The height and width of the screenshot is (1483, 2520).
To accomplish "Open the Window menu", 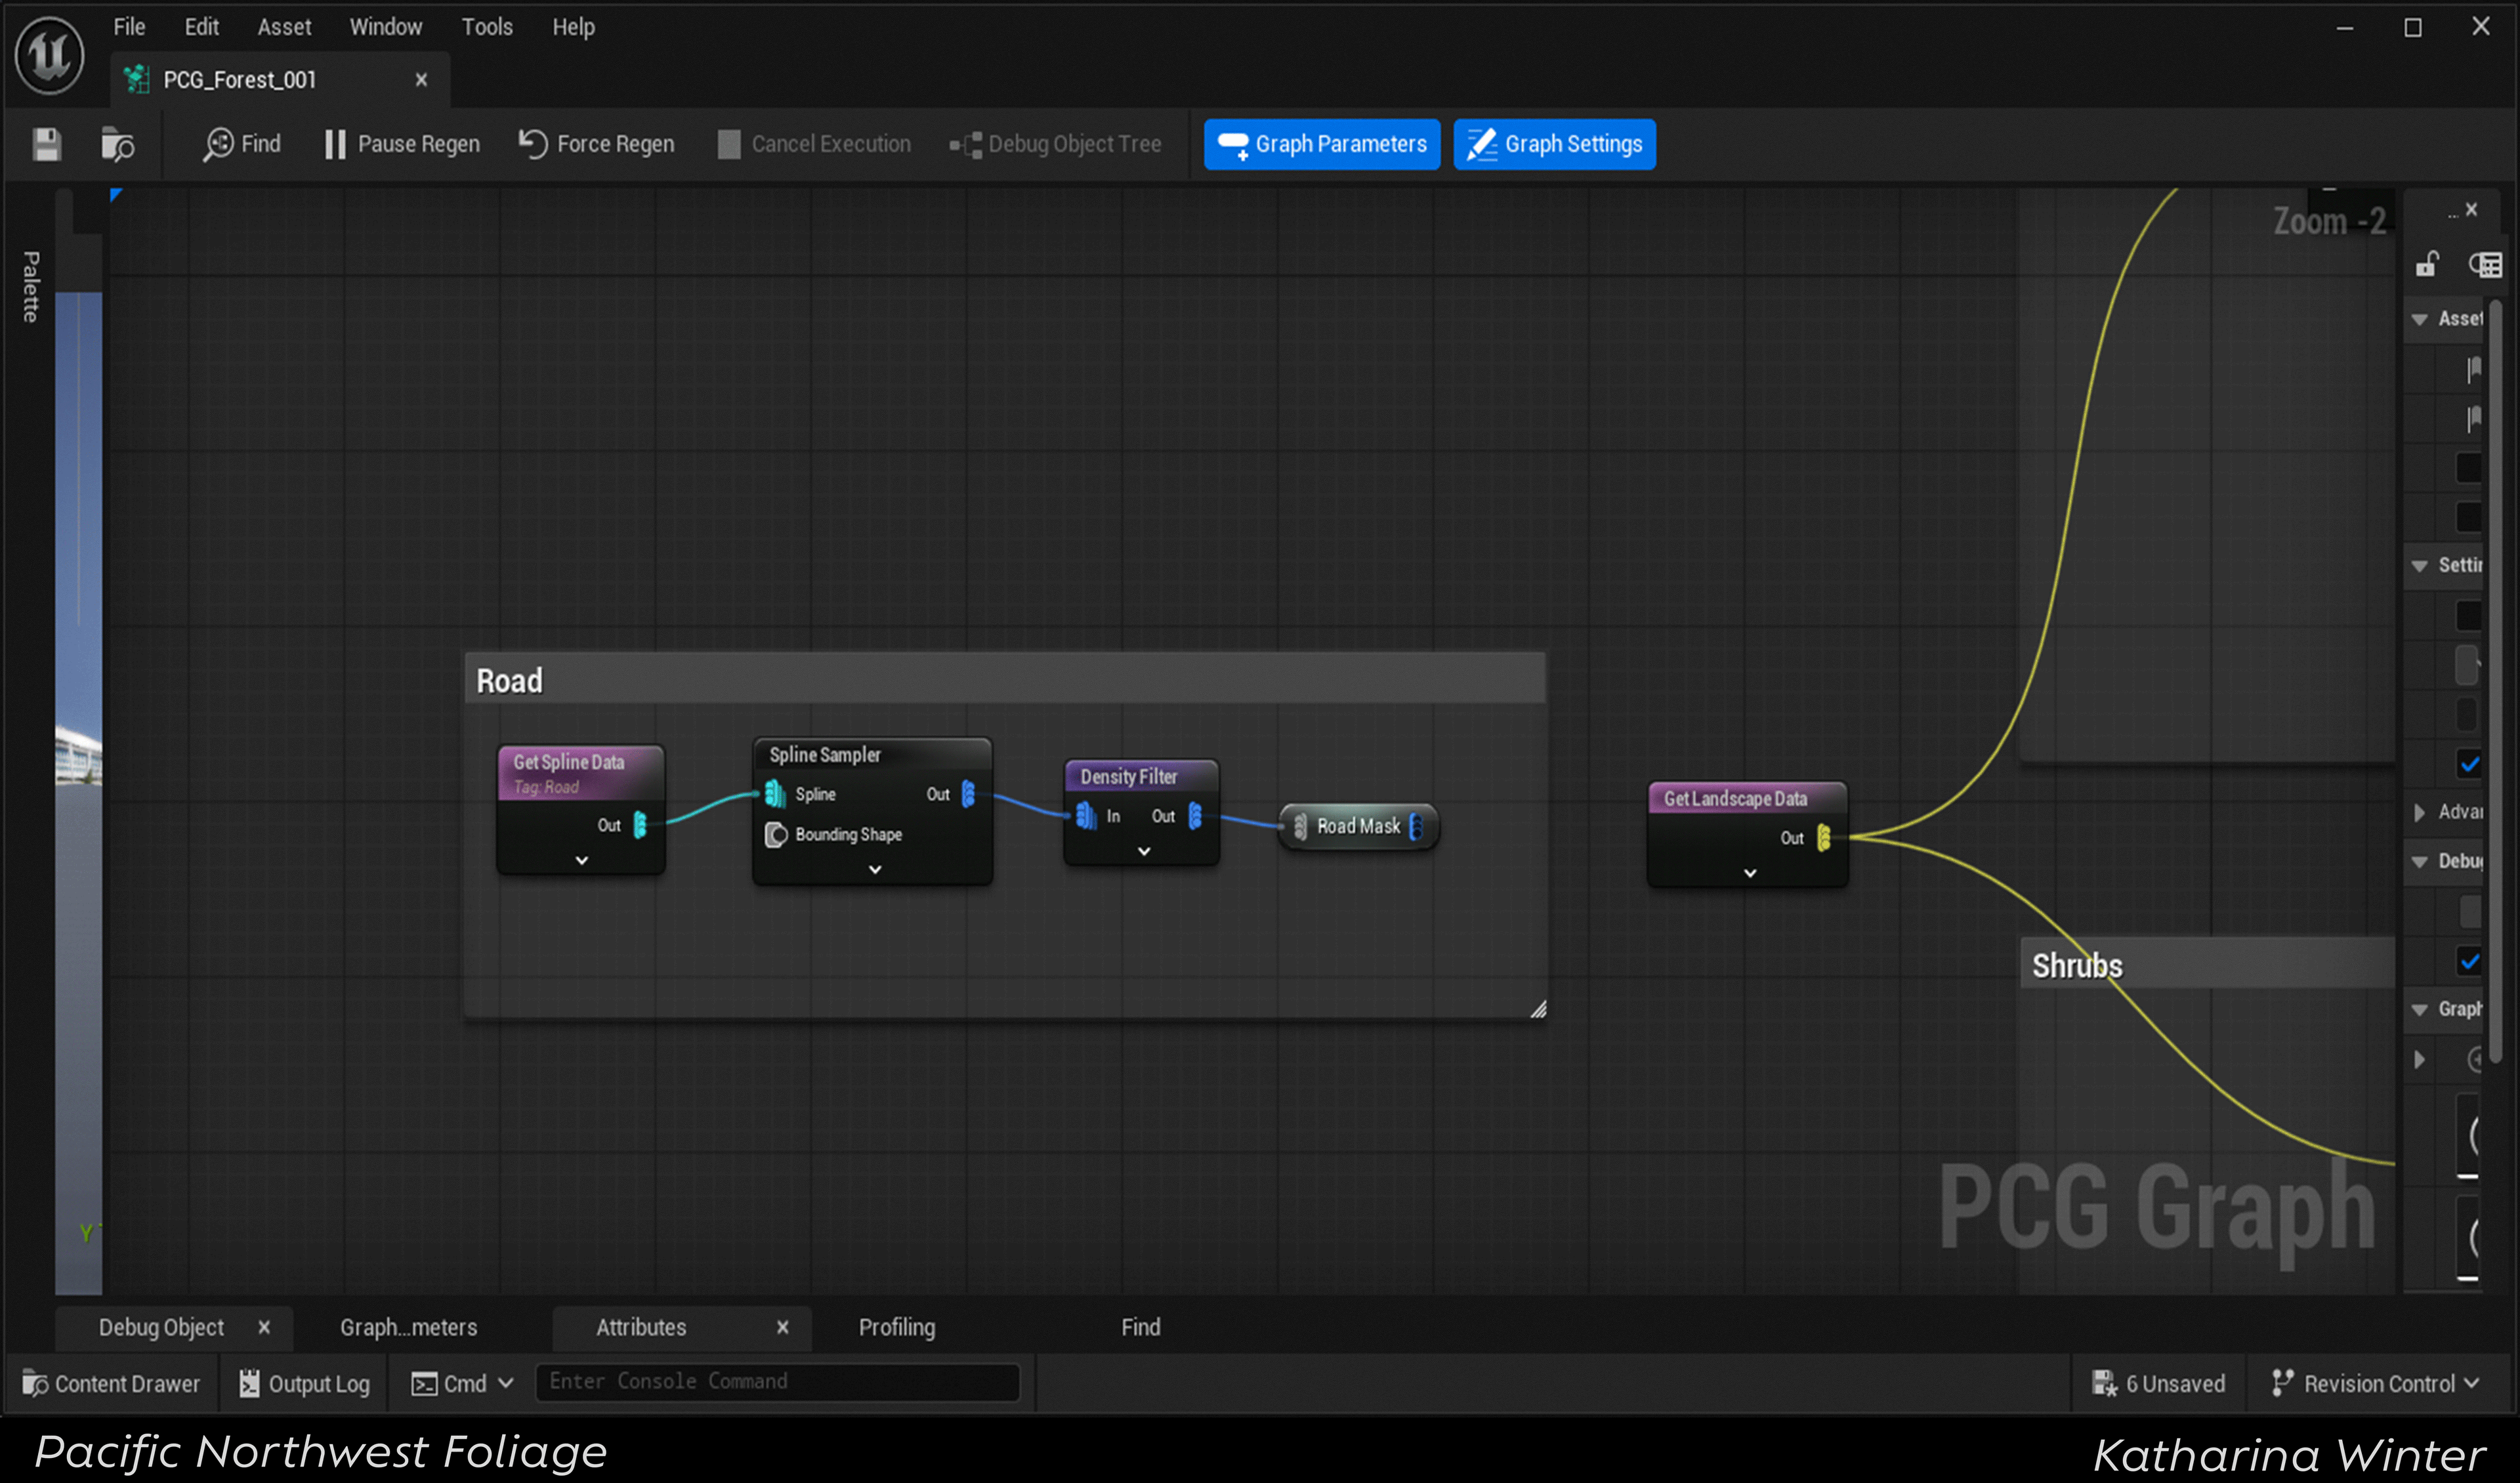I will click(x=386, y=27).
